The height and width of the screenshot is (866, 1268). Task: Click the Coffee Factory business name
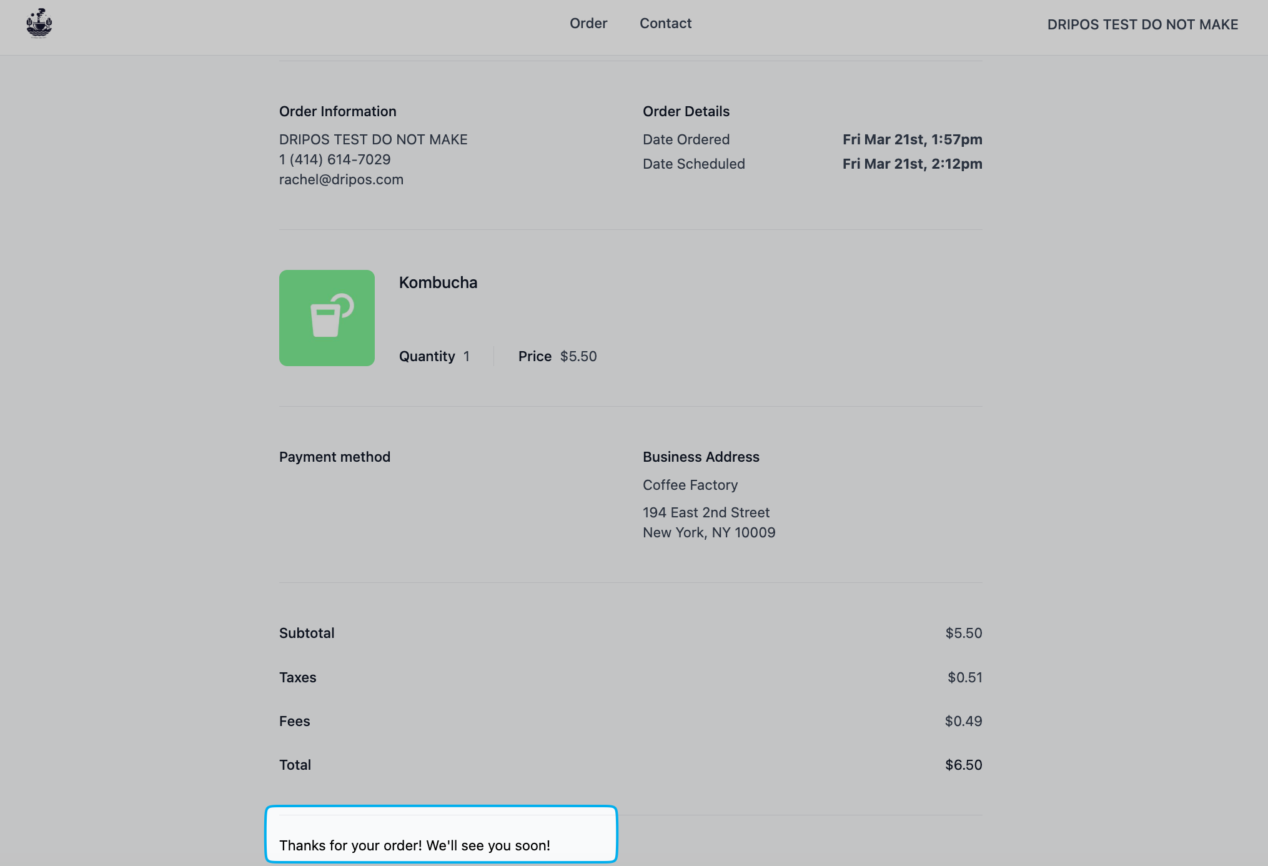[x=690, y=485]
